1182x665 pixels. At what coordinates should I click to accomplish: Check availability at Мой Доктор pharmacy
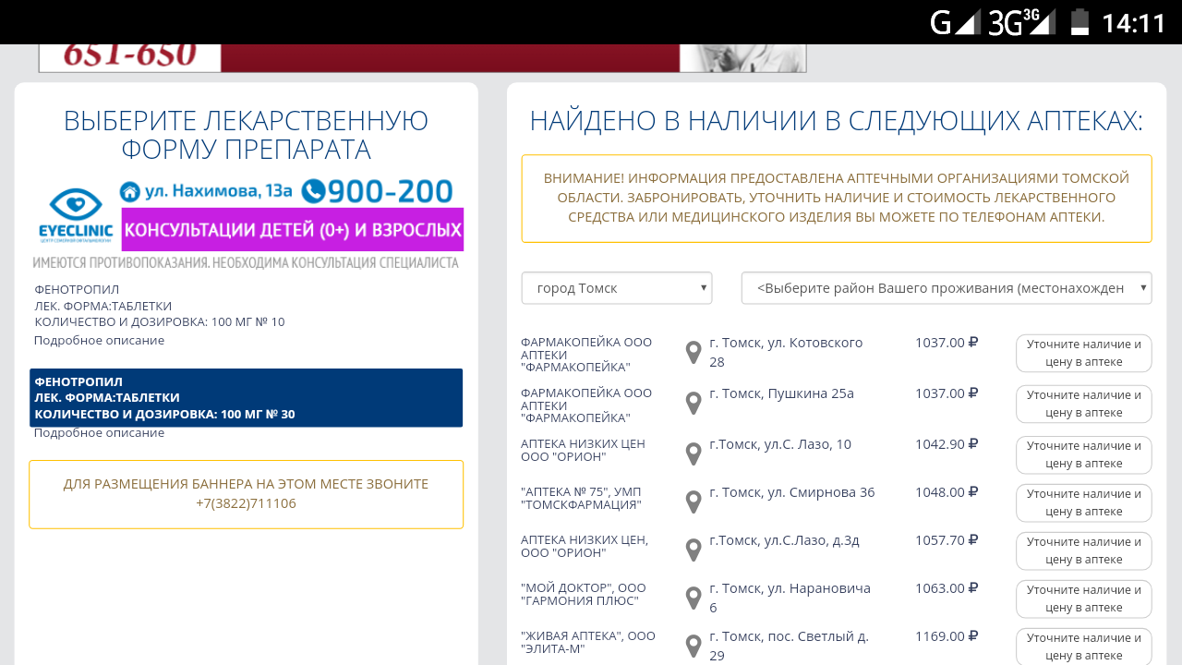point(1084,598)
